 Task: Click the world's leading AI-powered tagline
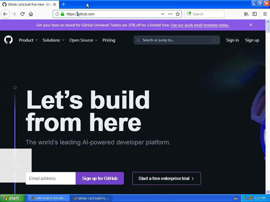point(98,142)
